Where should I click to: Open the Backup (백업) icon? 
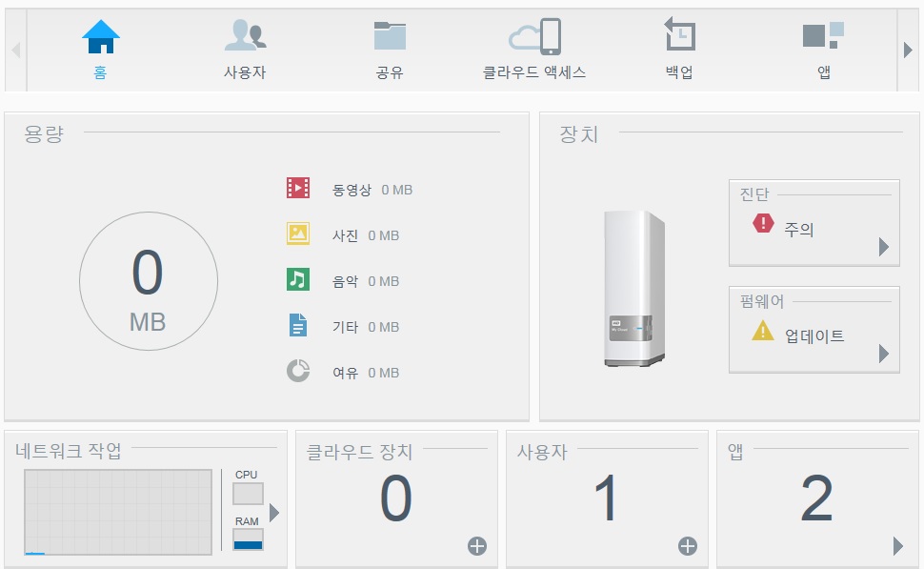pyautogui.click(x=679, y=35)
